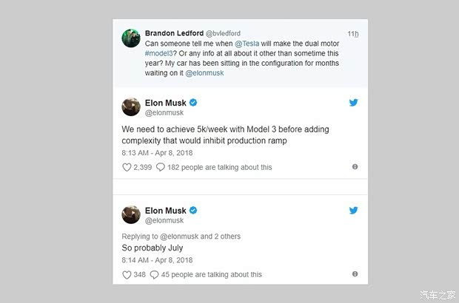Click the @elonmusk mention in Brandon's tweet
The image size is (459, 303).
(x=204, y=73)
